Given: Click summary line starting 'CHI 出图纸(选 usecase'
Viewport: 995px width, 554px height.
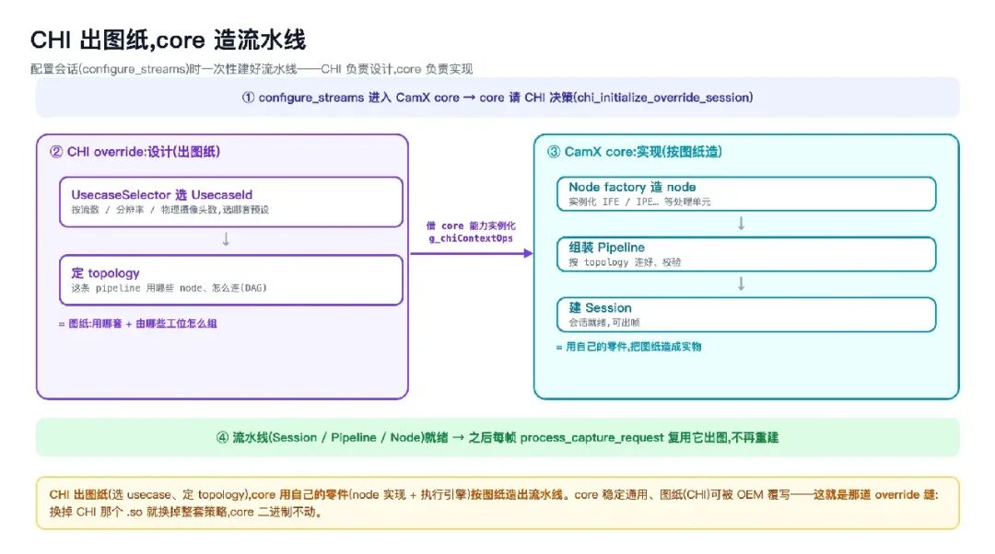Looking at the screenshot, I should point(494,494).
